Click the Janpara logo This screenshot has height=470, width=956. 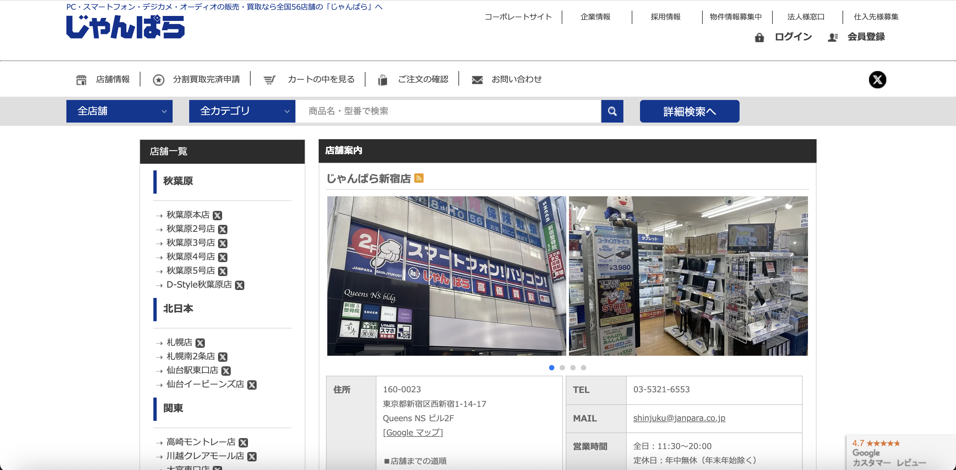pos(125,27)
